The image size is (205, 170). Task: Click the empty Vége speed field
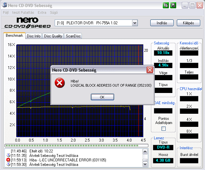click(x=163, y=77)
